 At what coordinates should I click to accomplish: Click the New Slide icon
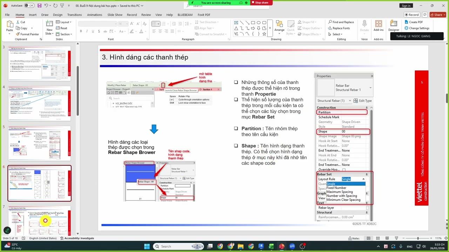tap(49, 23)
